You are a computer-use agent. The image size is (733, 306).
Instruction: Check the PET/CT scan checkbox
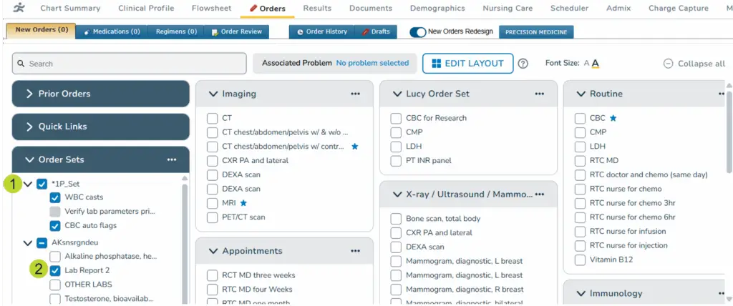[213, 217]
